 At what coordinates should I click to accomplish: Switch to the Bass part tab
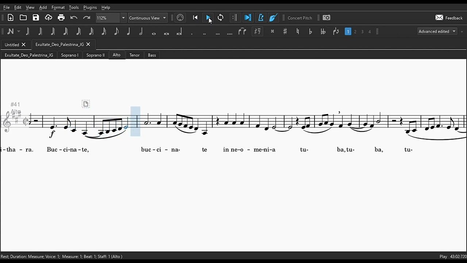152,55
